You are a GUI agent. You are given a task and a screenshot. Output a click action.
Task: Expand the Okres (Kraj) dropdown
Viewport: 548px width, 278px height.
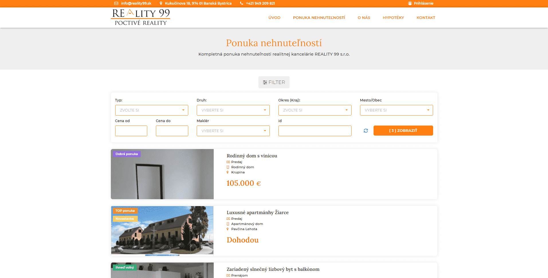(315, 110)
